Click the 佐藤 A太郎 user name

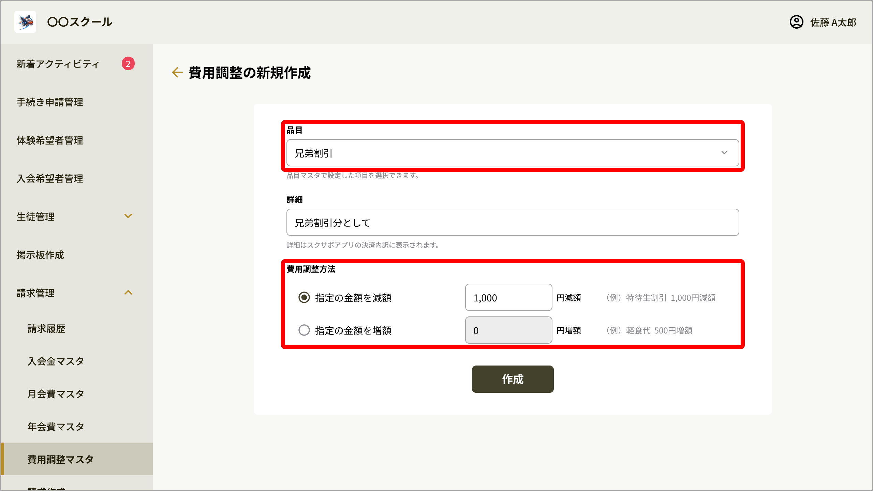tap(833, 23)
